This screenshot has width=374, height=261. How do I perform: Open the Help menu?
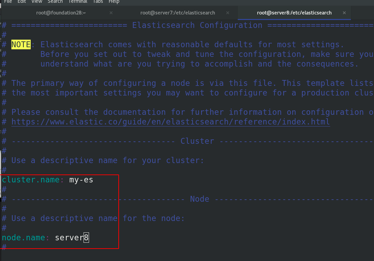(114, 1)
